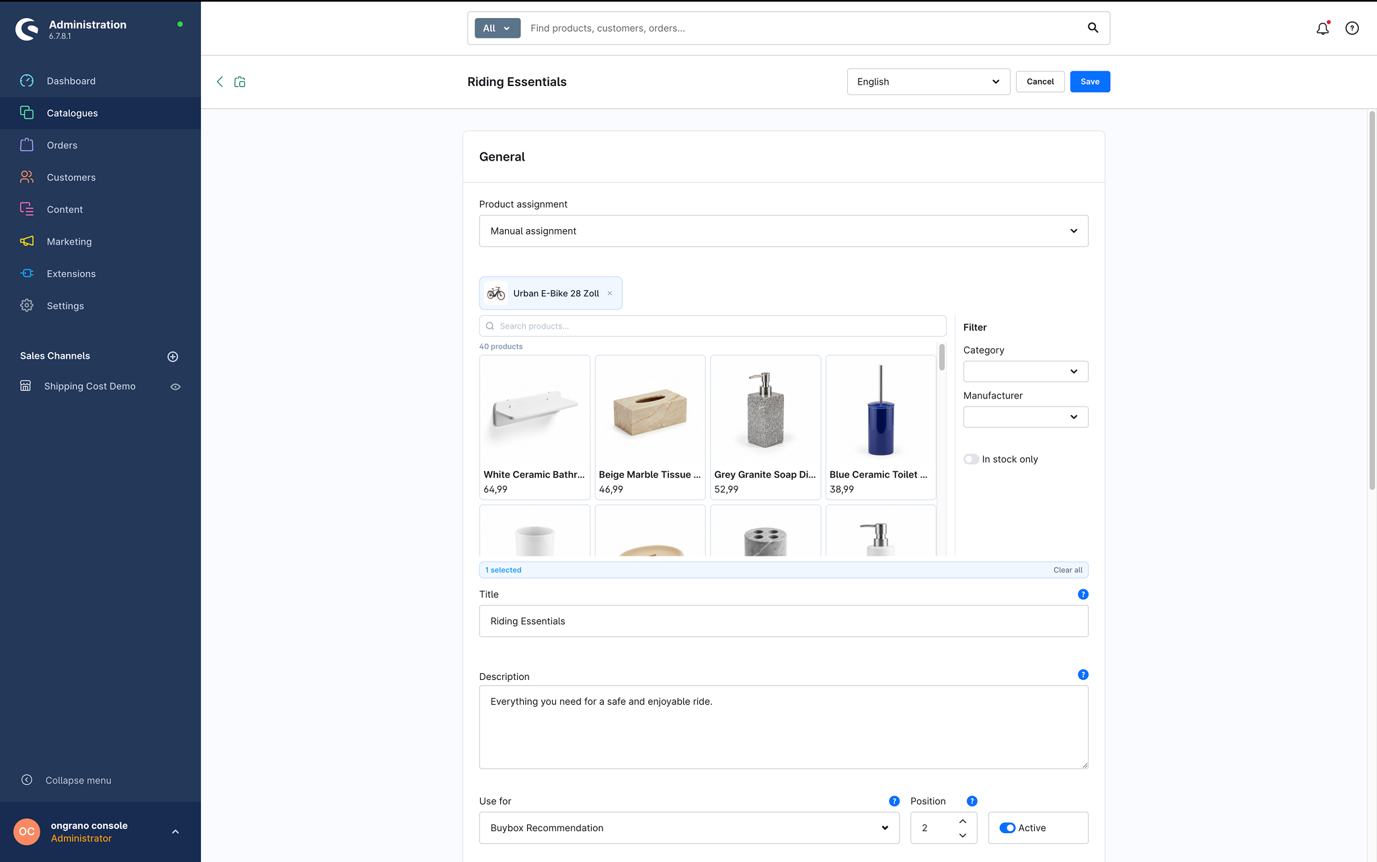Open the Use for Buybox Recommendation dropdown
Viewport: 1377px width, 862px height.
pos(689,828)
